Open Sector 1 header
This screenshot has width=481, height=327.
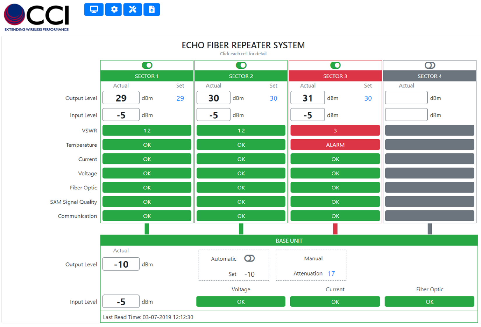[147, 76]
